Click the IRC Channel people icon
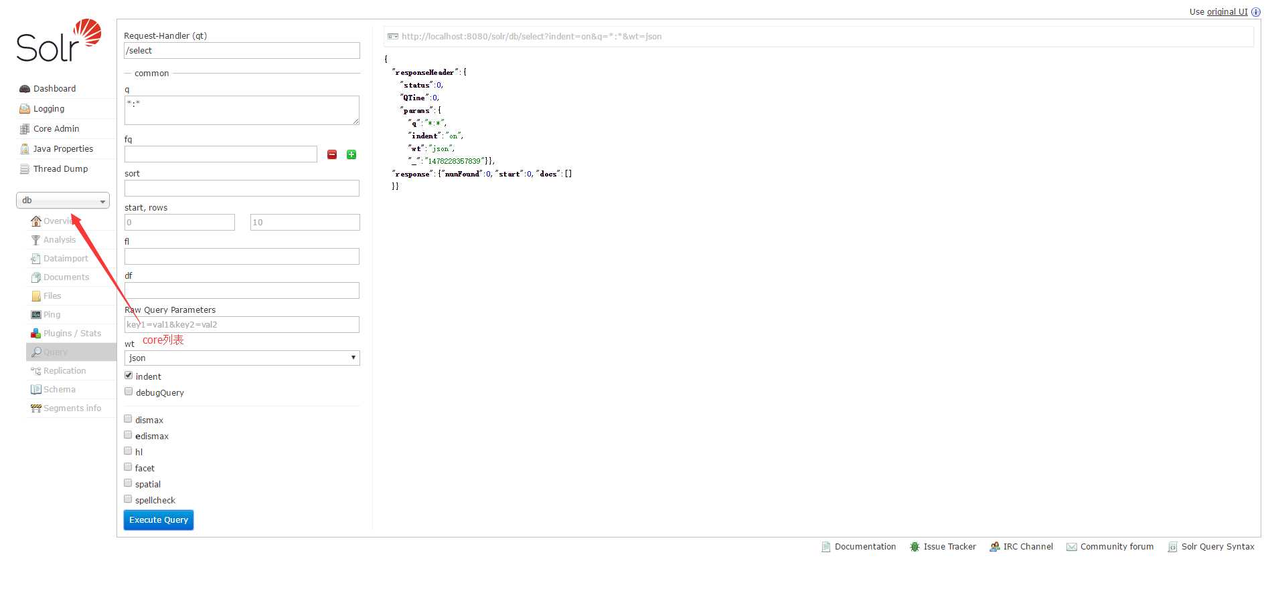Viewport: 1276px width, 607px height. coord(995,547)
